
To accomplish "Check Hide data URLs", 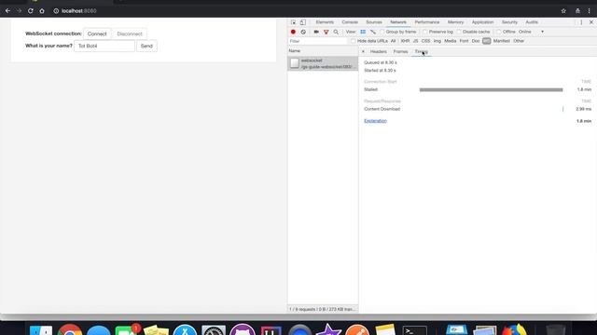I will pos(354,41).
